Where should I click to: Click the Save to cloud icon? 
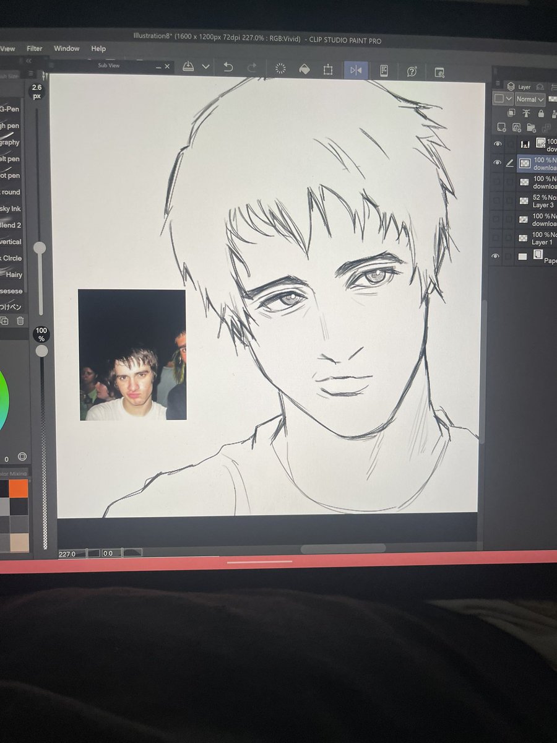(188, 67)
